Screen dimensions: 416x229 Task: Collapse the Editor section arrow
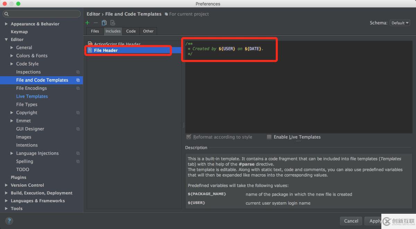pyautogui.click(x=6, y=40)
